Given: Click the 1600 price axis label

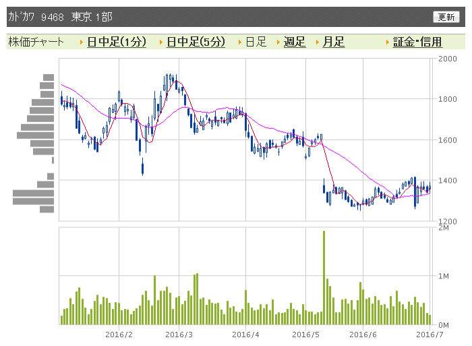Looking at the screenshot, I should click(447, 140).
